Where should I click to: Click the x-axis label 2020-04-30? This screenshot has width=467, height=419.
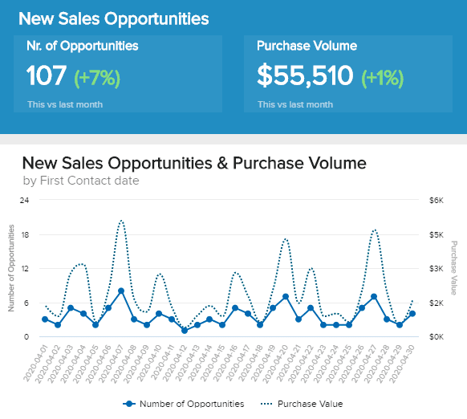point(402,364)
